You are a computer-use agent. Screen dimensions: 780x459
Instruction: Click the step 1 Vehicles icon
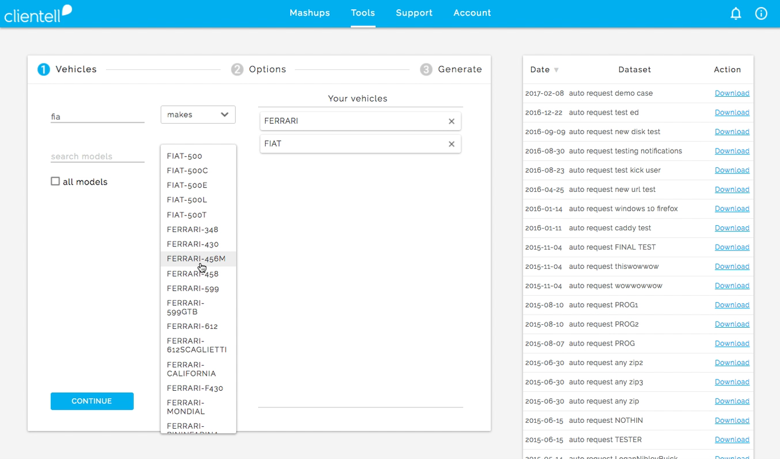pyautogui.click(x=44, y=69)
